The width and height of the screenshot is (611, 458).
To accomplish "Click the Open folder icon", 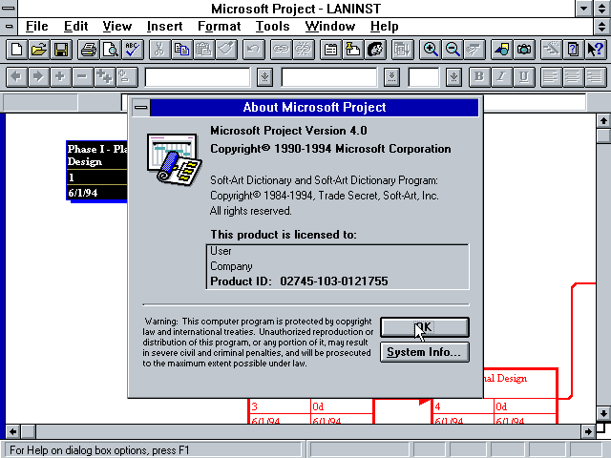I will (38, 50).
